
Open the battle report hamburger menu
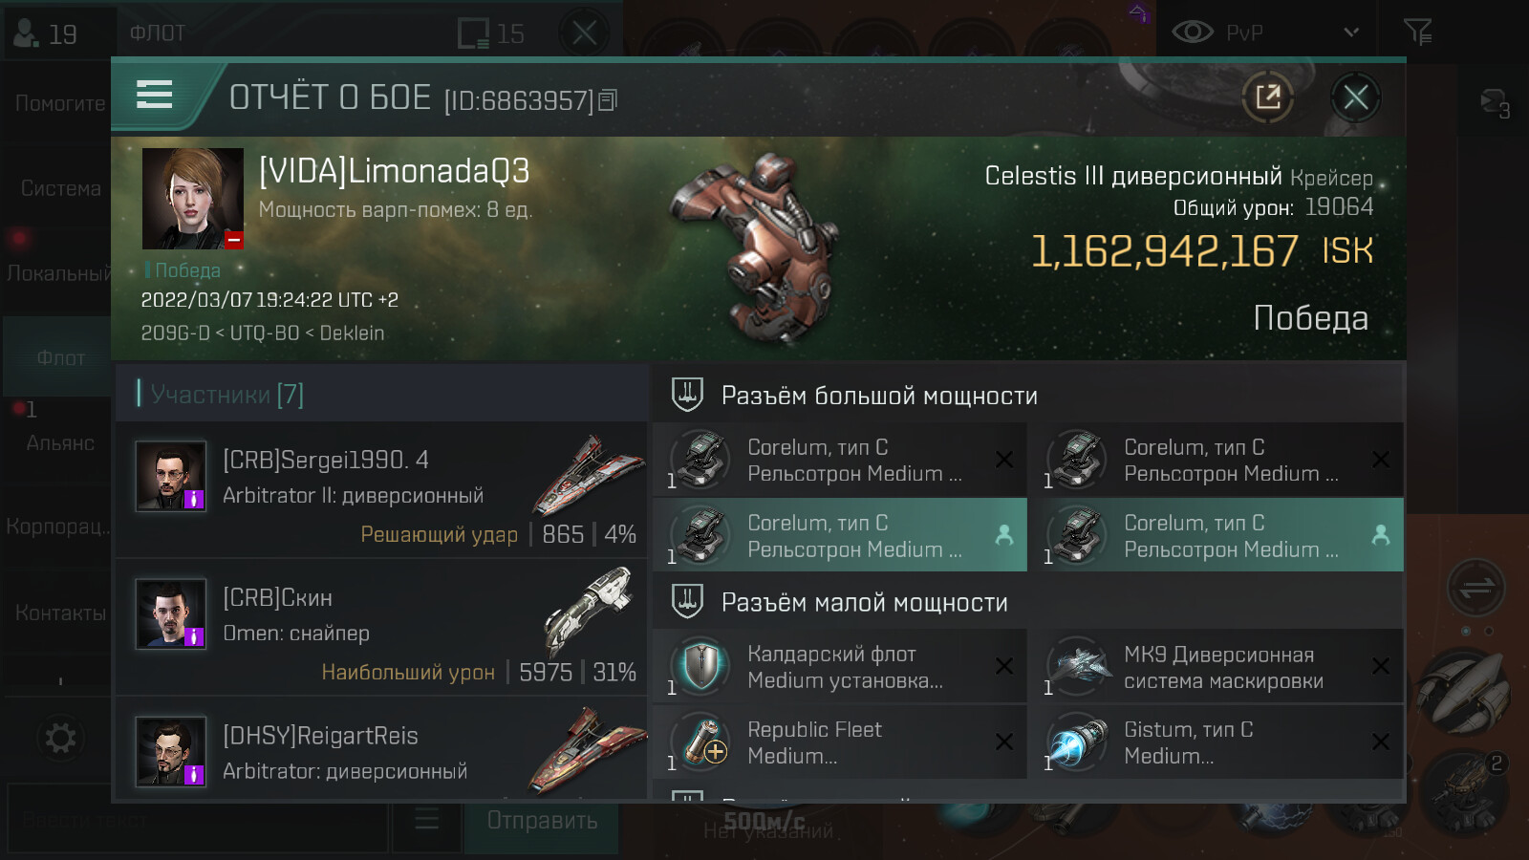tap(154, 95)
